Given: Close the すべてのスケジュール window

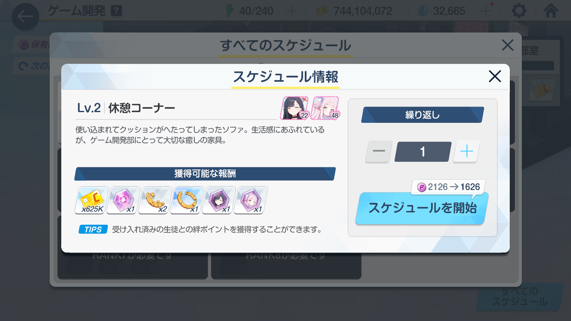Looking at the screenshot, I should coord(508,45).
